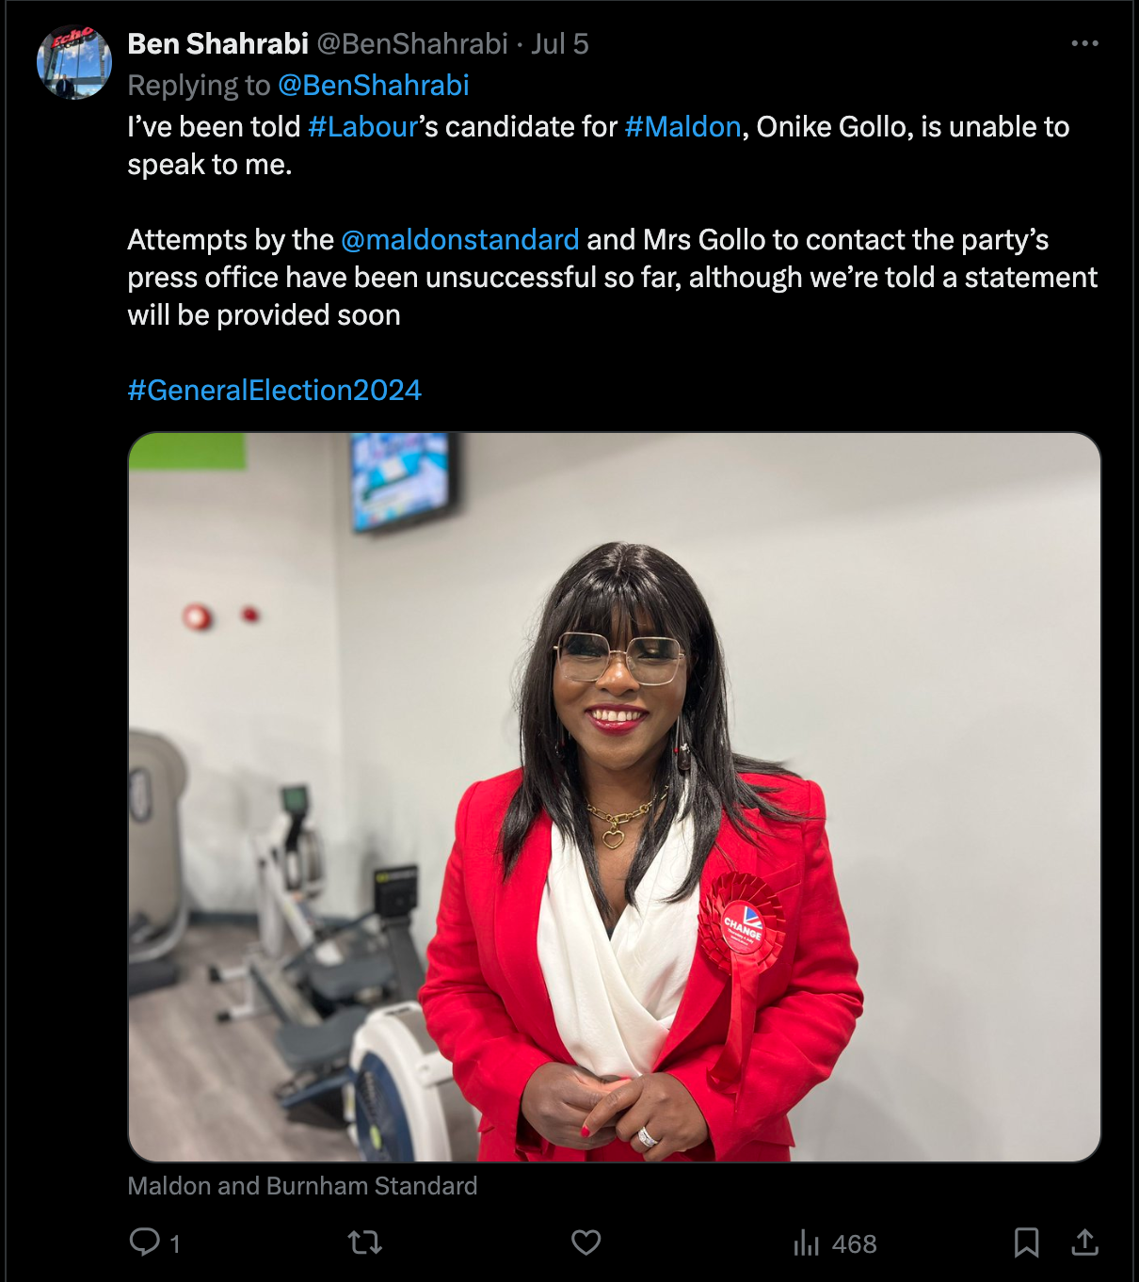
Task: Open the #Maldon hashtag
Action: tap(683, 127)
